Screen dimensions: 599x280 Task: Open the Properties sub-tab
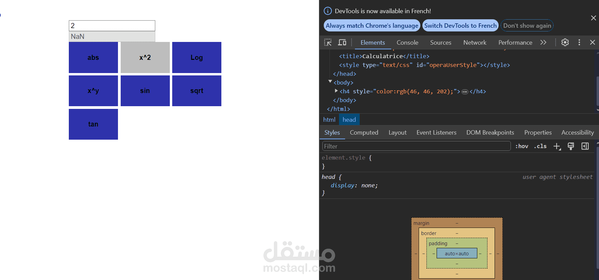click(538, 133)
